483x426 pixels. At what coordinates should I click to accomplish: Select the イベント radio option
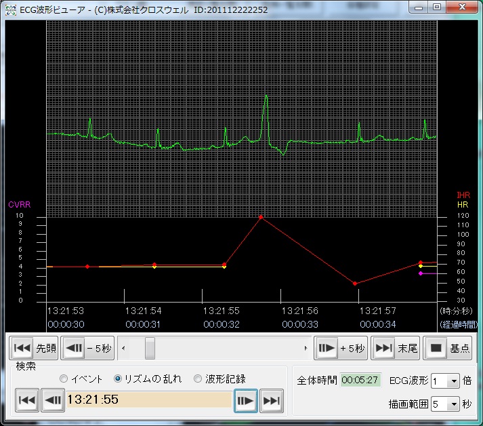64,379
